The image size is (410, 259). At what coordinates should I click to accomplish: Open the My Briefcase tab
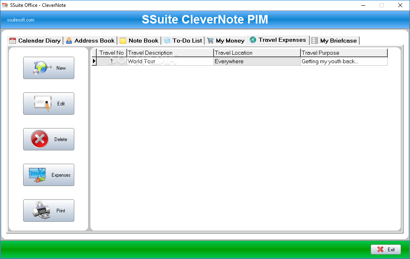pyautogui.click(x=334, y=41)
